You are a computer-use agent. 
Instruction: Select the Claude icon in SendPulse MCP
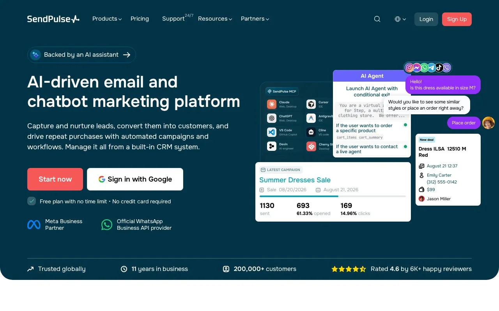(272, 104)
